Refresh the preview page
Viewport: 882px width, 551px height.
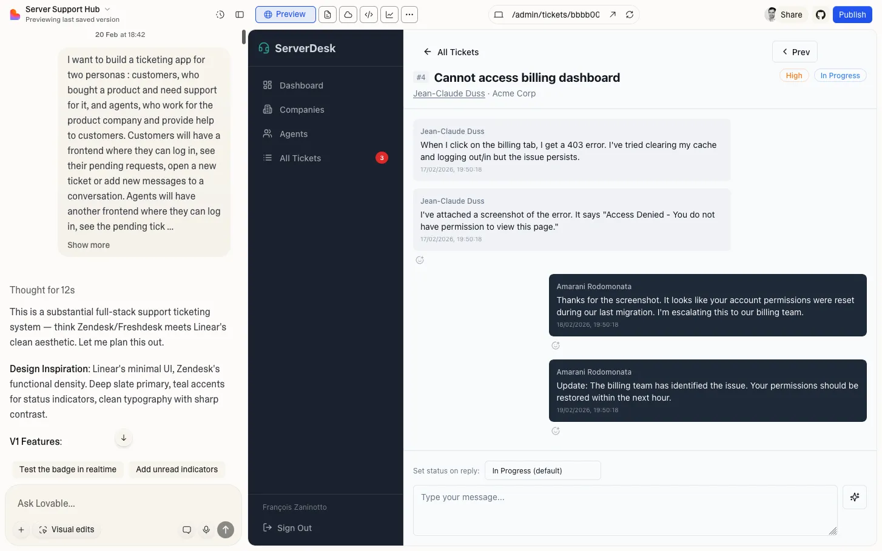pyautogui.click(x=630, y=15)
